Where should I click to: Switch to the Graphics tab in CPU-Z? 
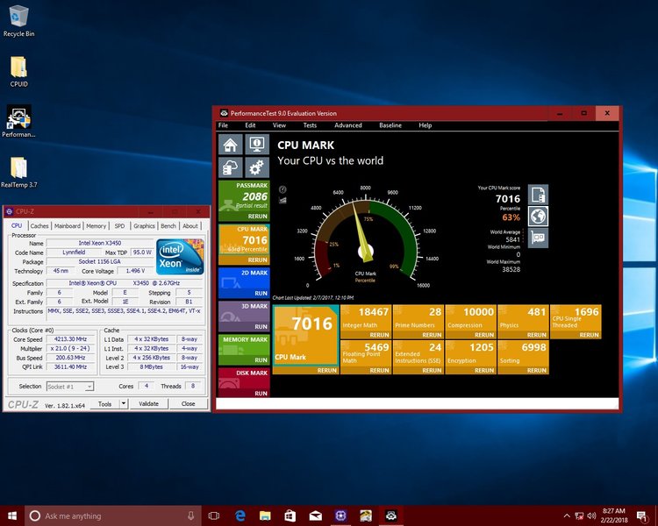pyautogui.click(x=145, y=225)
